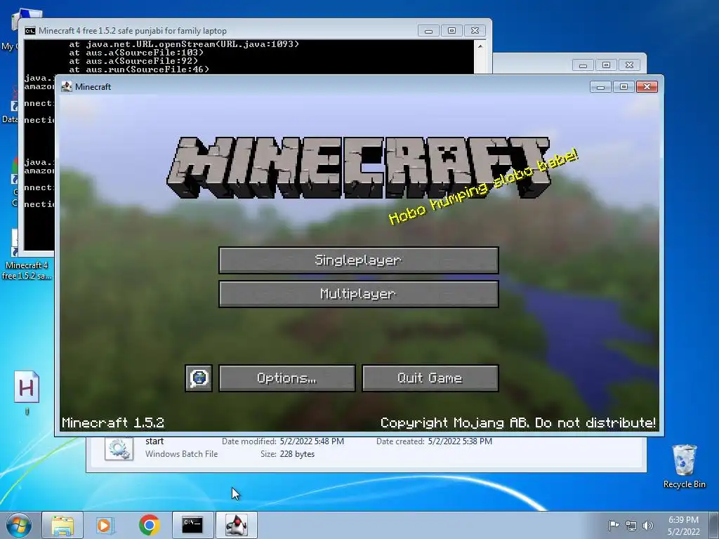Click the 228 bytes size value
This screenshot has width=719, height=539.
point(297,454)
